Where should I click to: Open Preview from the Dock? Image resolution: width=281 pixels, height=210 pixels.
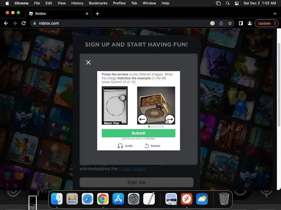(171, 199)
